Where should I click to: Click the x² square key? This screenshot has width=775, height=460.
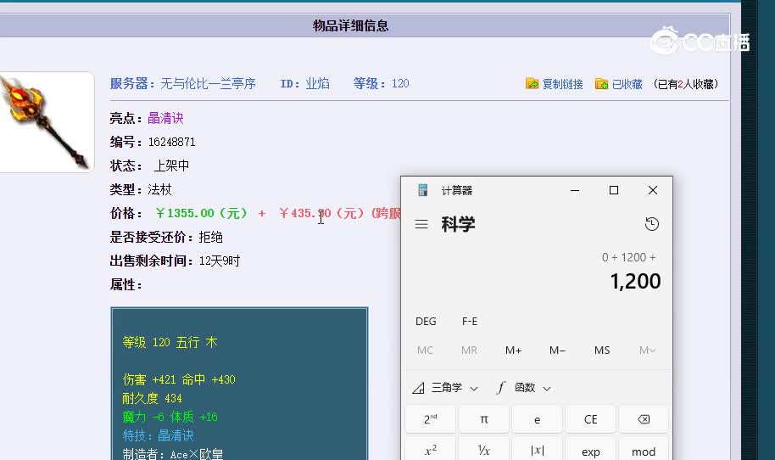point(431,449)
